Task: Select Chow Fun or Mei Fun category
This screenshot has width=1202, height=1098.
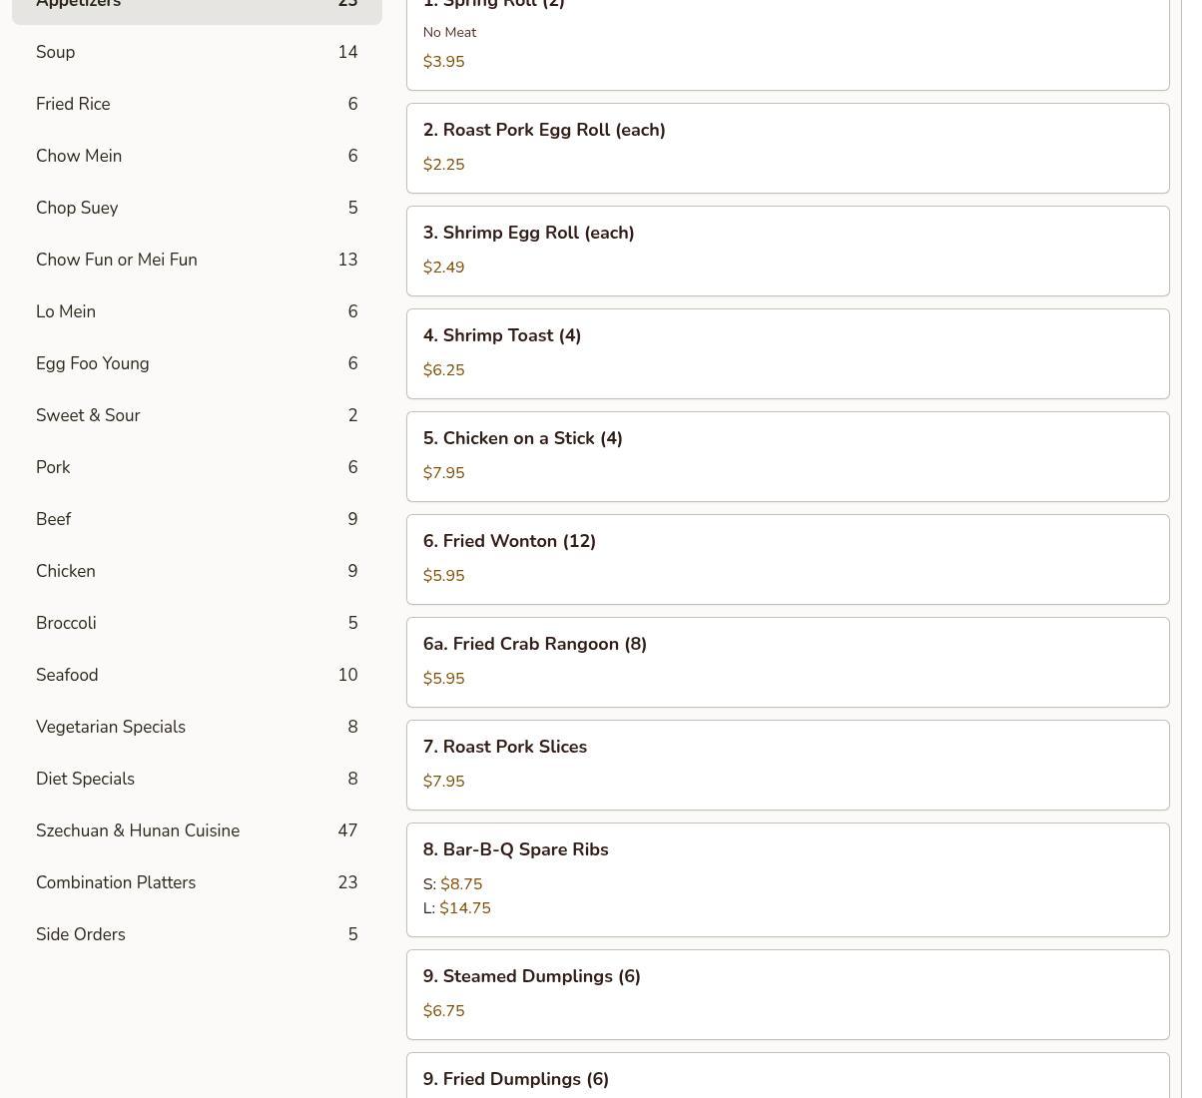Action: [197, 260]
